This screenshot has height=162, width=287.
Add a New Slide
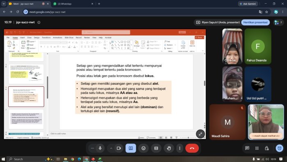[x=23, y=44]
